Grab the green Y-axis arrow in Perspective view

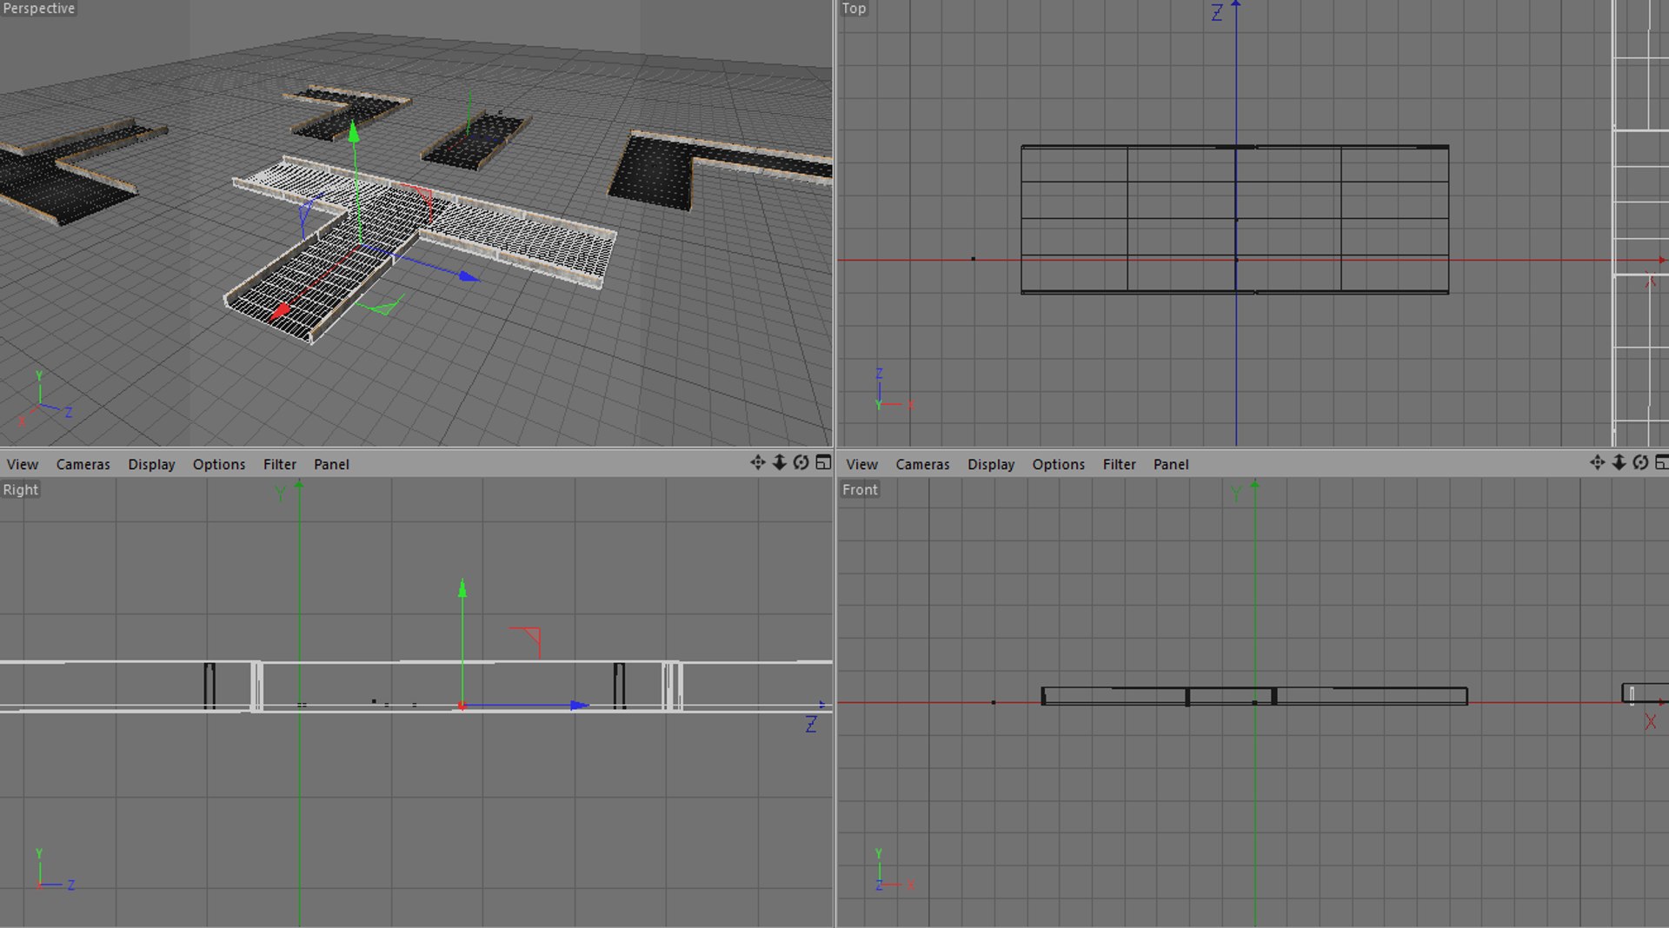(353, 132)
